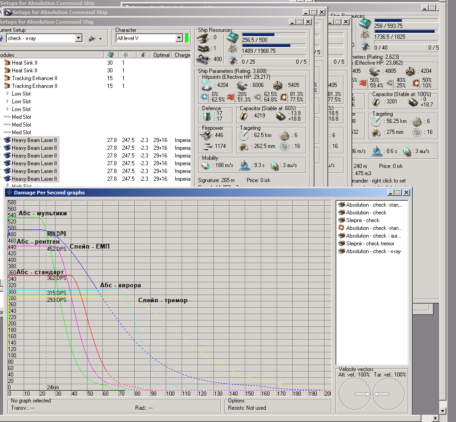Open the Current Setup dropdown showing check - x-ray
The height and width of the screenshot is (422, 456).
point(78,38)
